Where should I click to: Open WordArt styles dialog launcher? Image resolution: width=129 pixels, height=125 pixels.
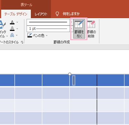22,42
